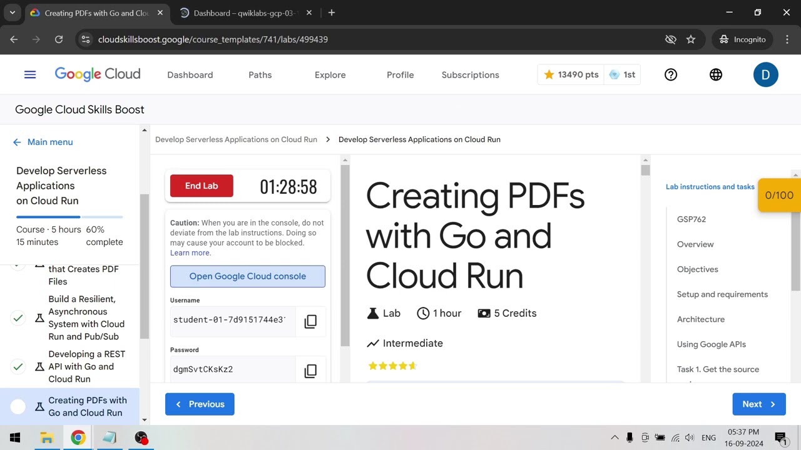
Task: Click the breadcrumb chevron separator
Action: click(328, 139)
